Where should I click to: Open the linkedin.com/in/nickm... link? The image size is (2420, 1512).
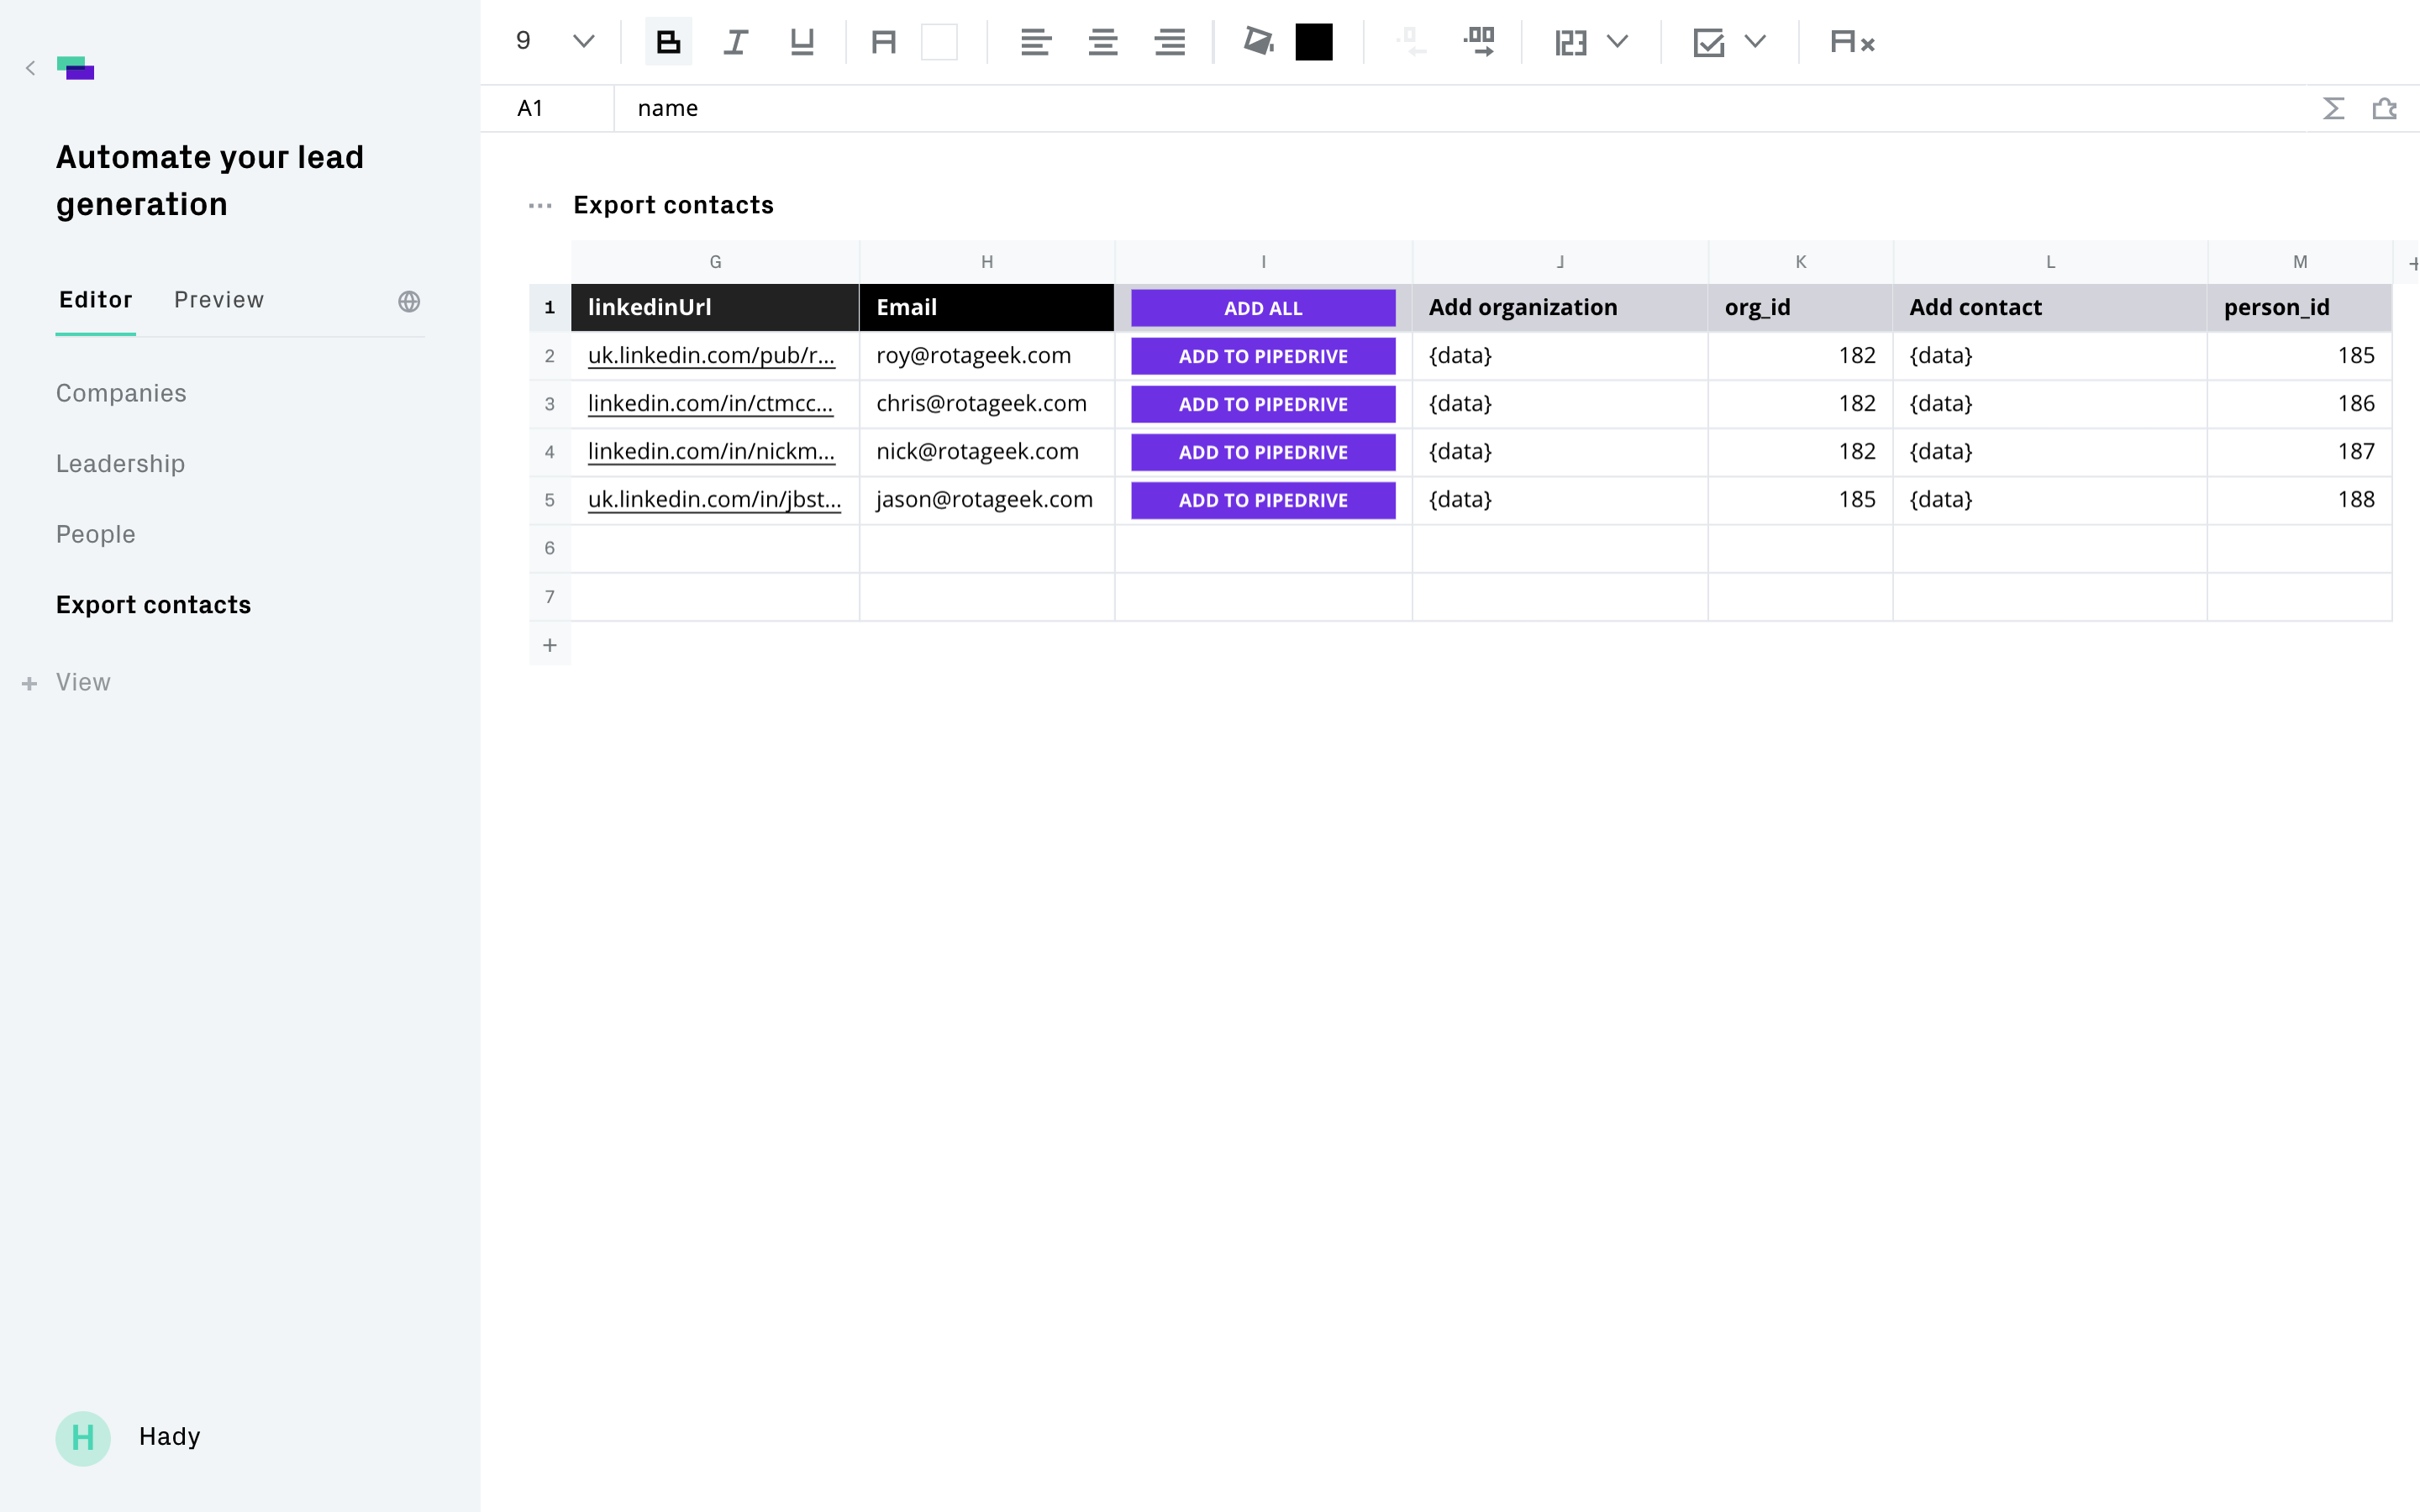(711, 452)
